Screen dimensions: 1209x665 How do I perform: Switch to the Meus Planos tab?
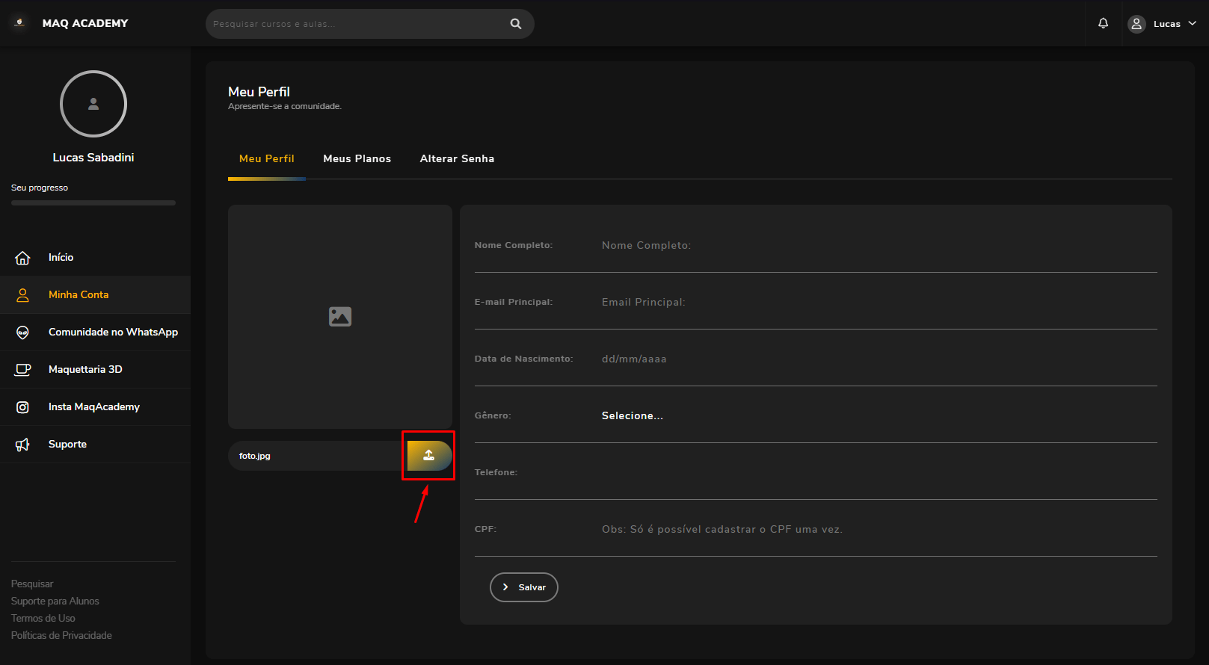357,158
